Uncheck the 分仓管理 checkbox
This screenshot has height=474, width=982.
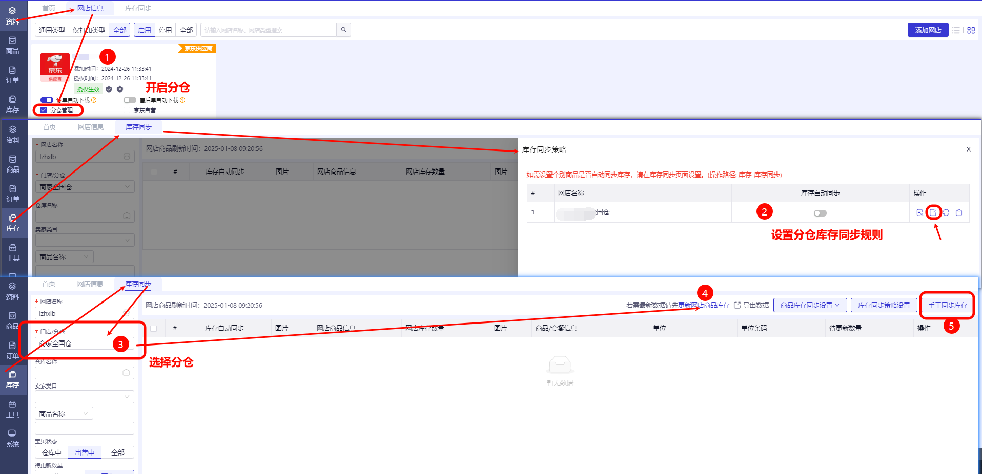pyautogui.click(x=44, y=110)
